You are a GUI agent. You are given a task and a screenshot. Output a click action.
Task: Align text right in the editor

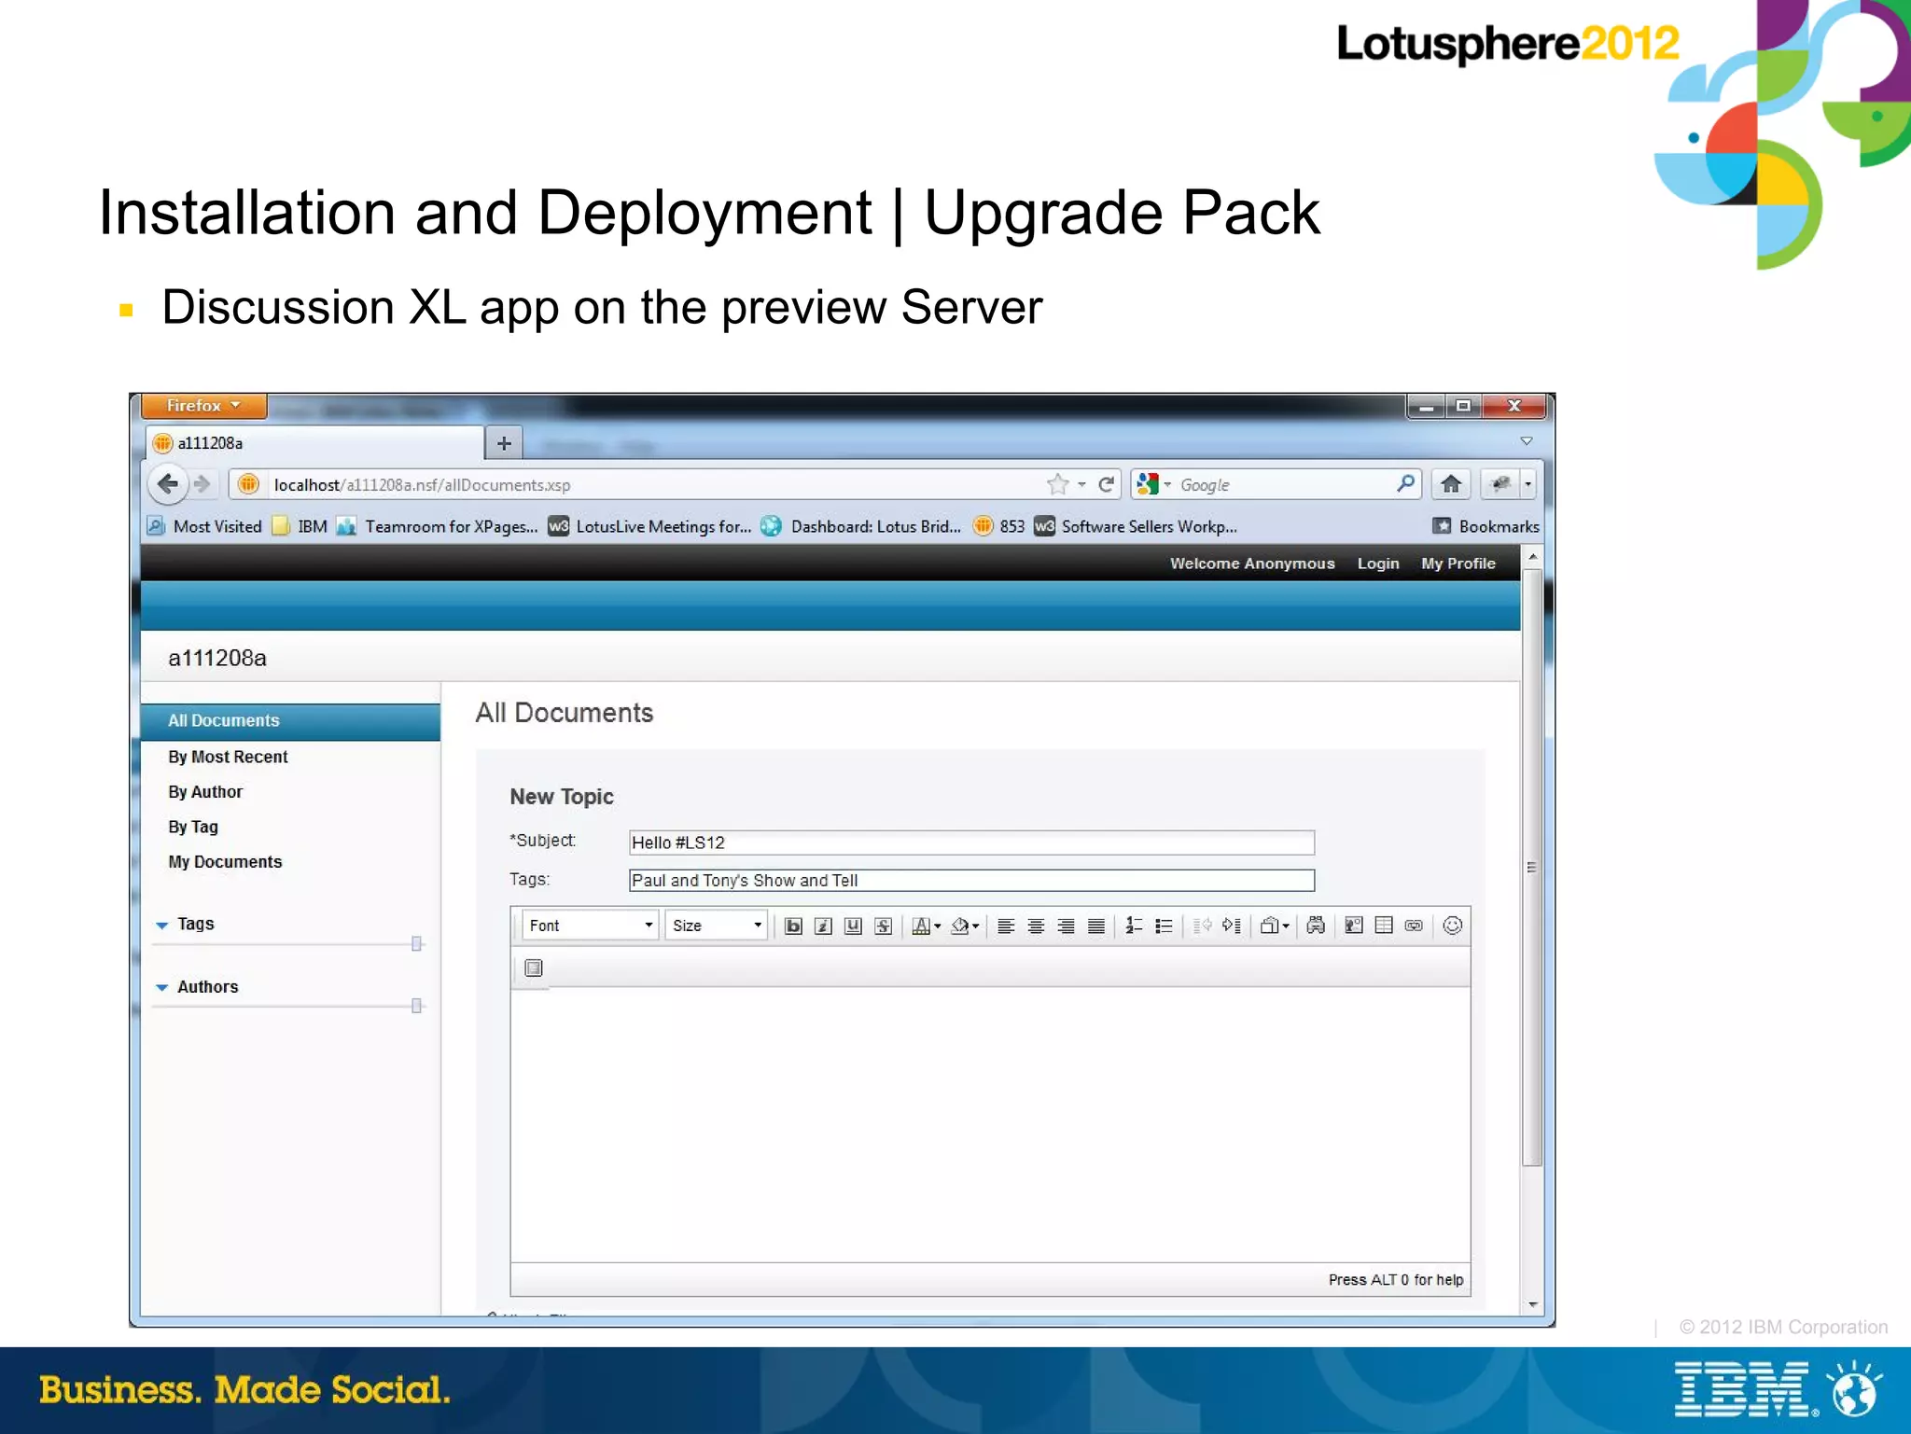click(1066, 926)
